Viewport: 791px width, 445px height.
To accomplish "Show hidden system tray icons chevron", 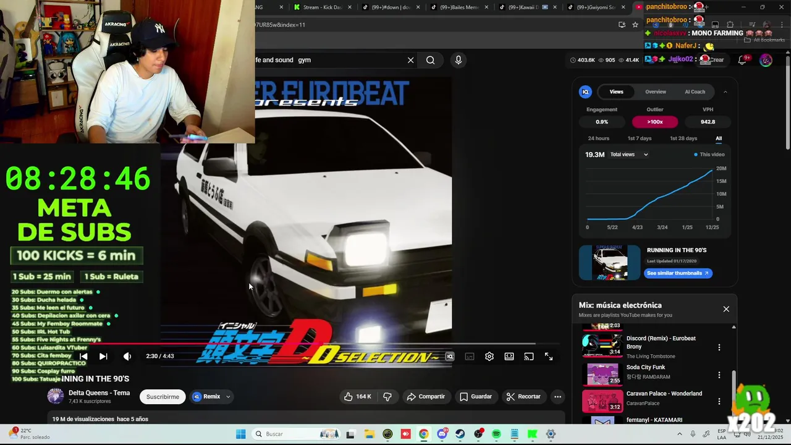I will coord(680,434).
